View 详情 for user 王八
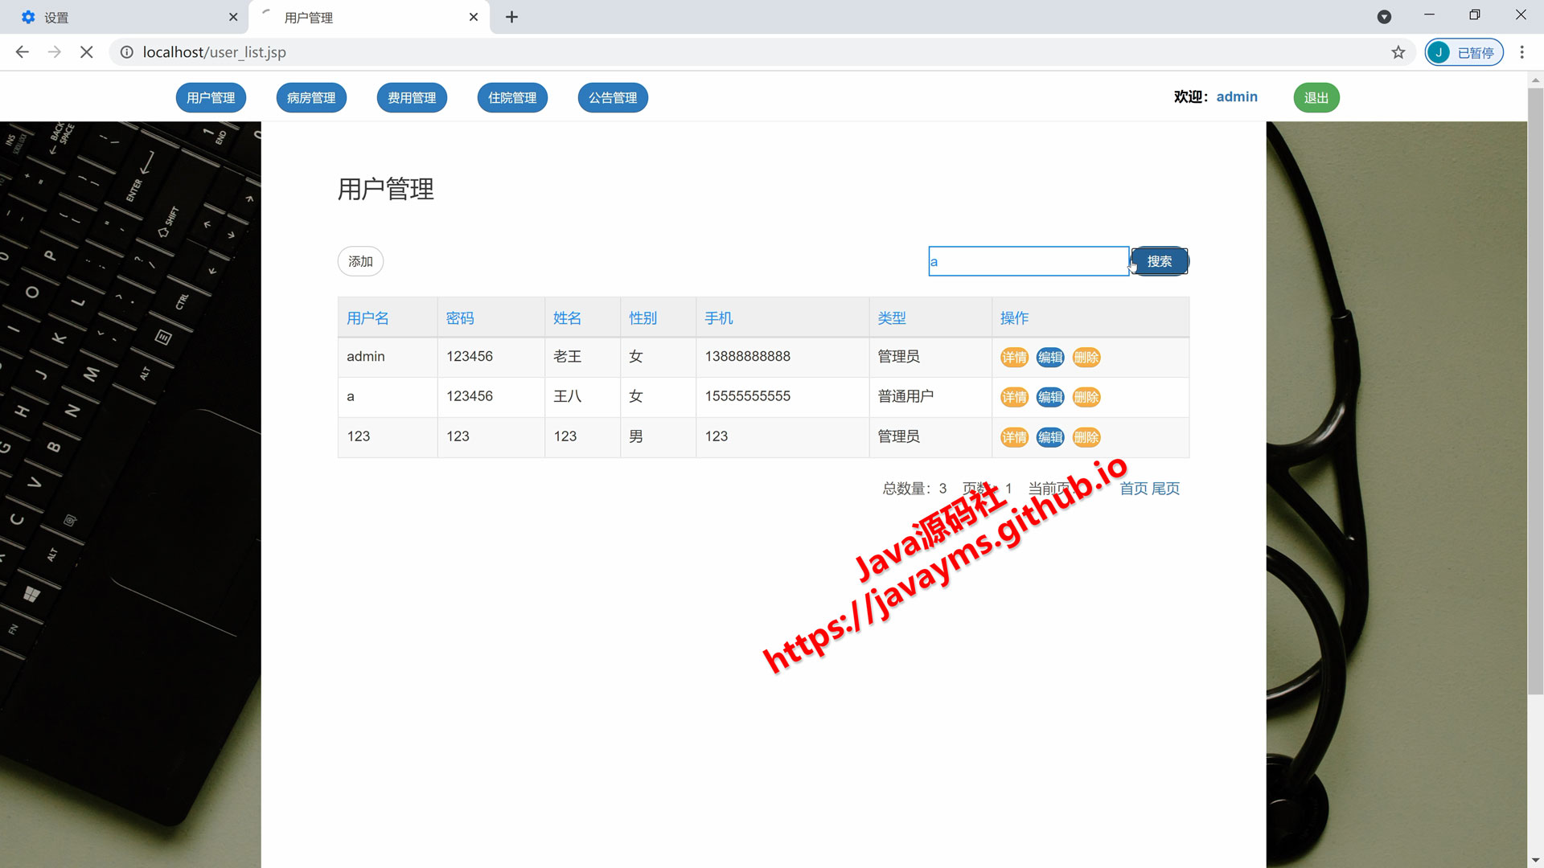Screen dimensions: 1544x868 (x=1014, y=397)
